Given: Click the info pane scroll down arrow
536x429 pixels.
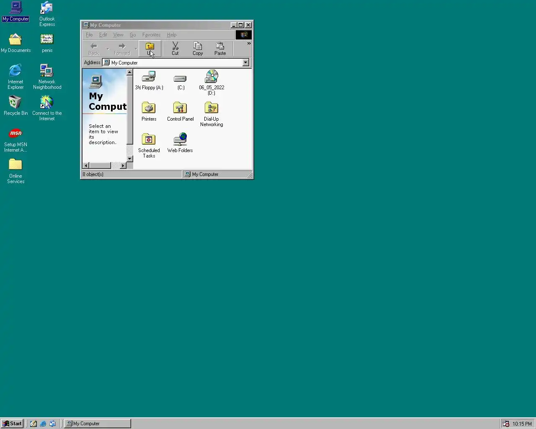Looking at the screenshot, I should click(130, 159).
